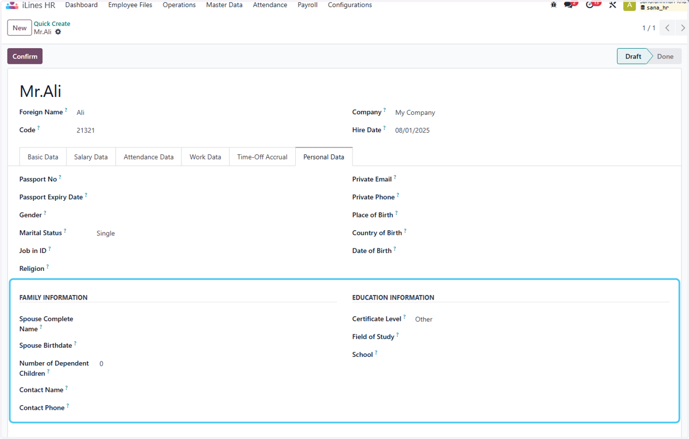
Task: Open the debug bug icon menu
Action: click(553, 5)
